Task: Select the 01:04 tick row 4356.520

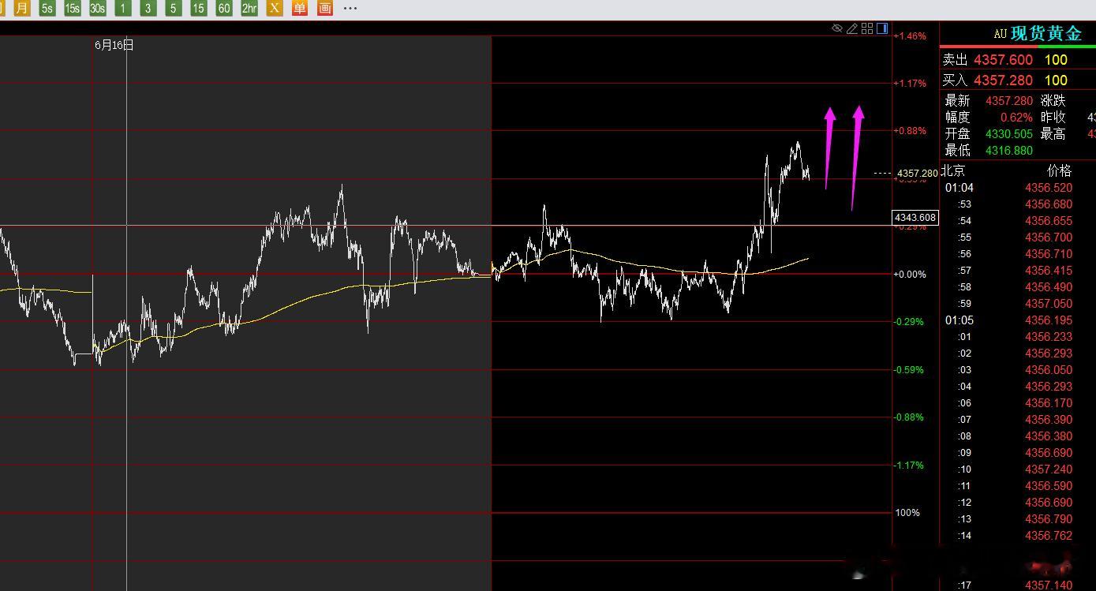Action: tap(1018, 188)
